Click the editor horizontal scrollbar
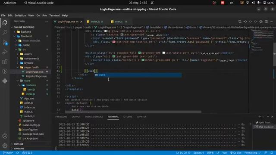 click(x=133, y=112)
